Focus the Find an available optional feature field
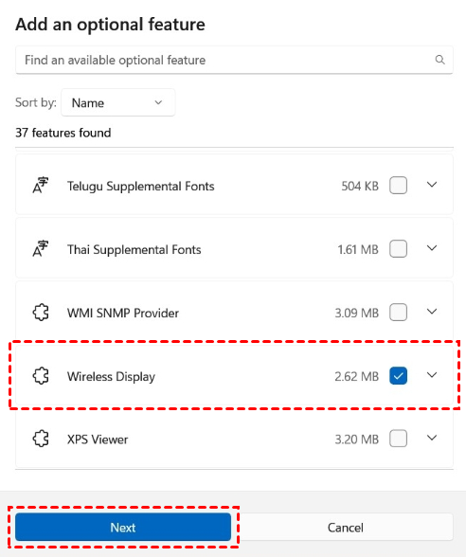 click(234, 60)
